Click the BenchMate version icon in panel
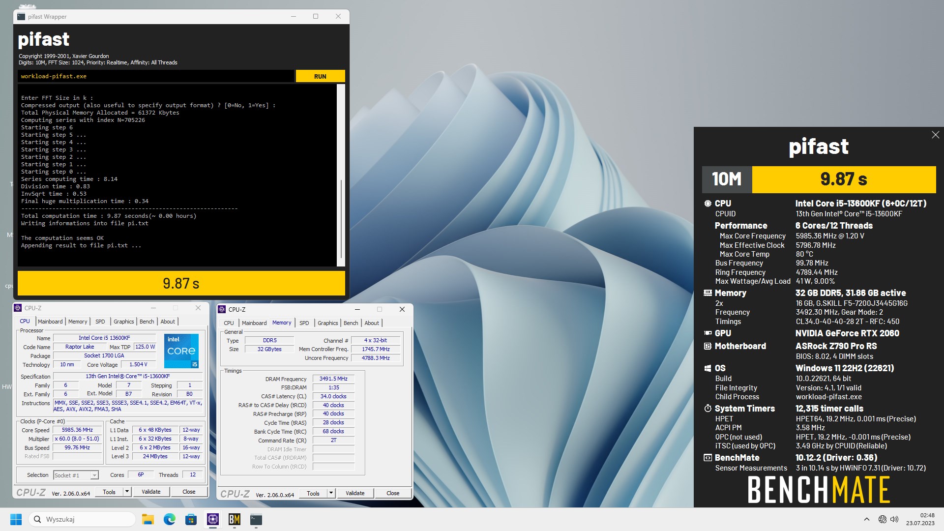944x531 pixels. (x=708, y=458)
